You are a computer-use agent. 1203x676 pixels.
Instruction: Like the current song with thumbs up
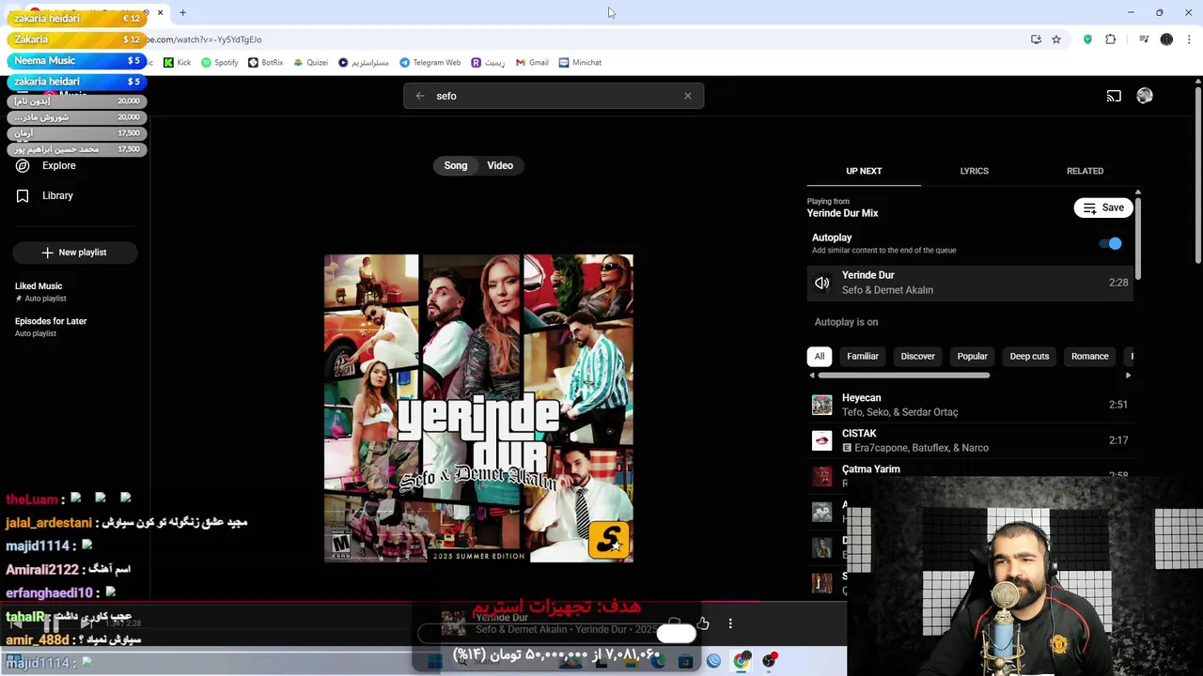(x=703, y=623)
